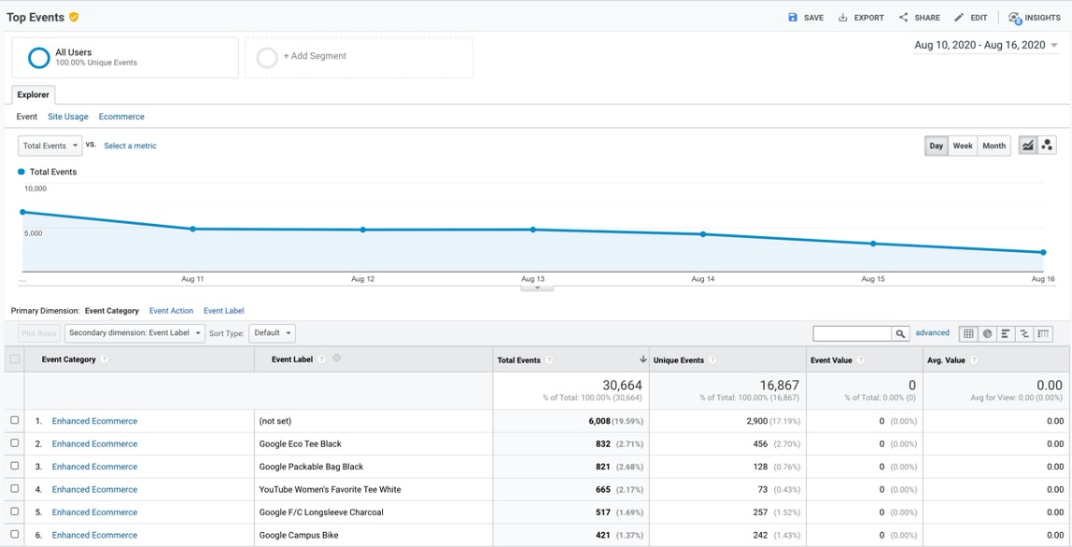Select the Percentage pie chart view icon
This screenshot has height=547, width=1072.
[987, 333]
